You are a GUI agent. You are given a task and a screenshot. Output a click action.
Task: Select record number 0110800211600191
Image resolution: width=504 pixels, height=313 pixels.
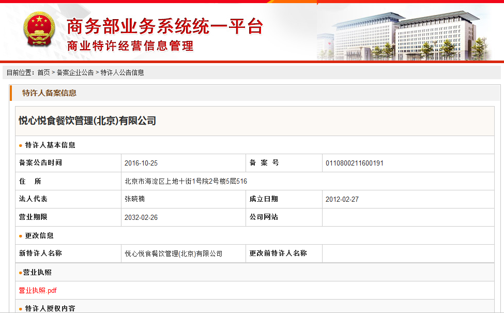355,163
